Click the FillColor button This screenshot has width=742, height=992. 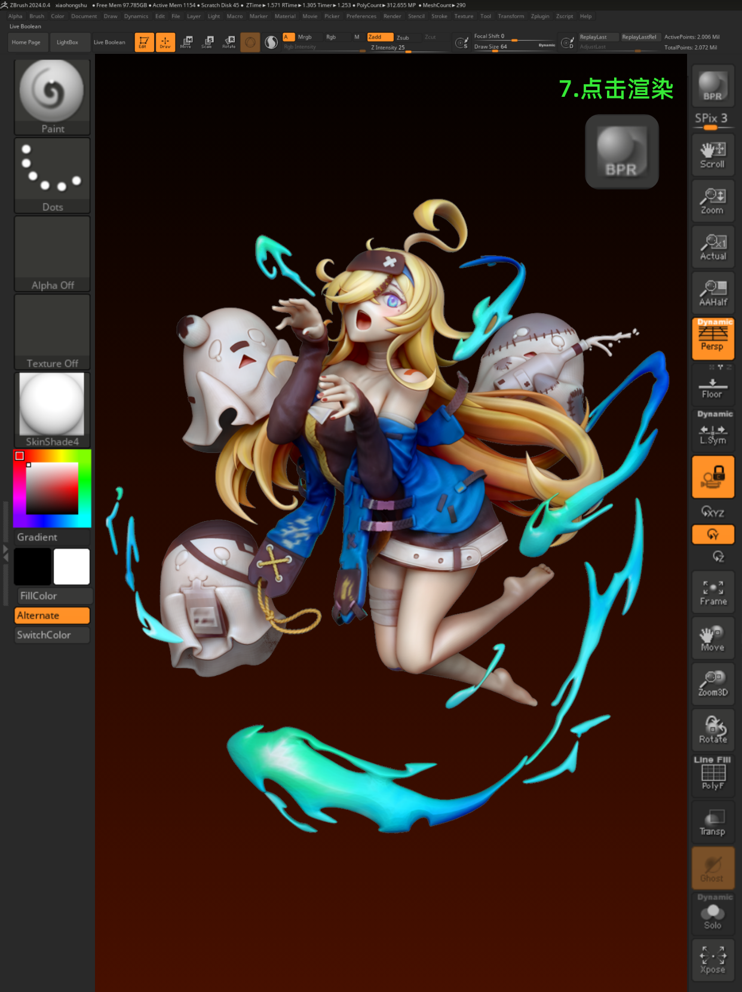tap(55, 596)
